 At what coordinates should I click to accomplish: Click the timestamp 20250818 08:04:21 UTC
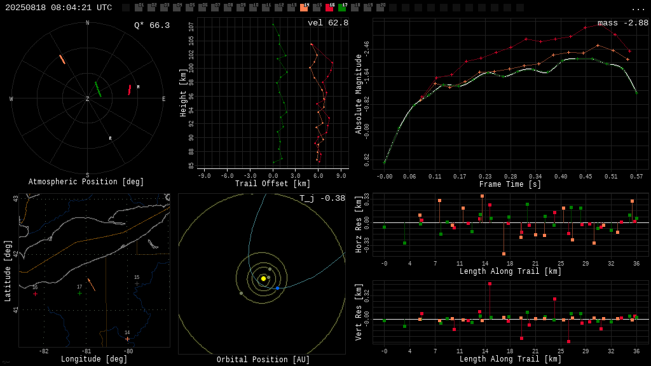pos(58,8)
